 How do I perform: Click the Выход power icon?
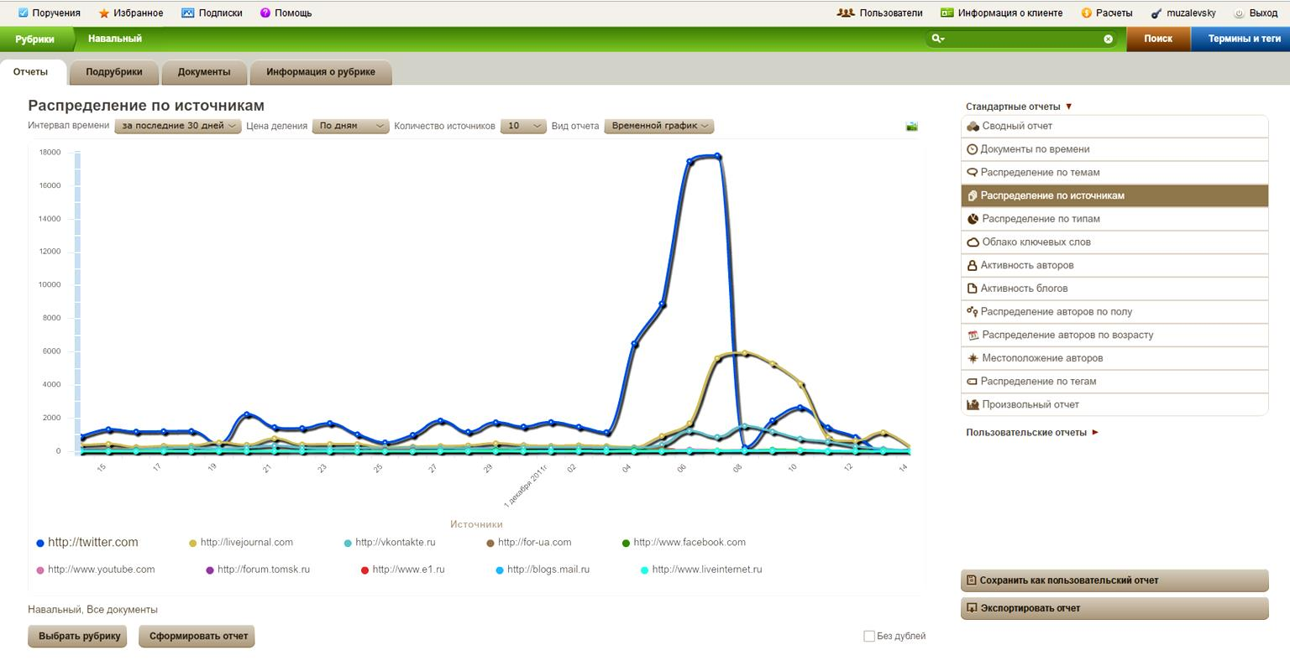1239,13
